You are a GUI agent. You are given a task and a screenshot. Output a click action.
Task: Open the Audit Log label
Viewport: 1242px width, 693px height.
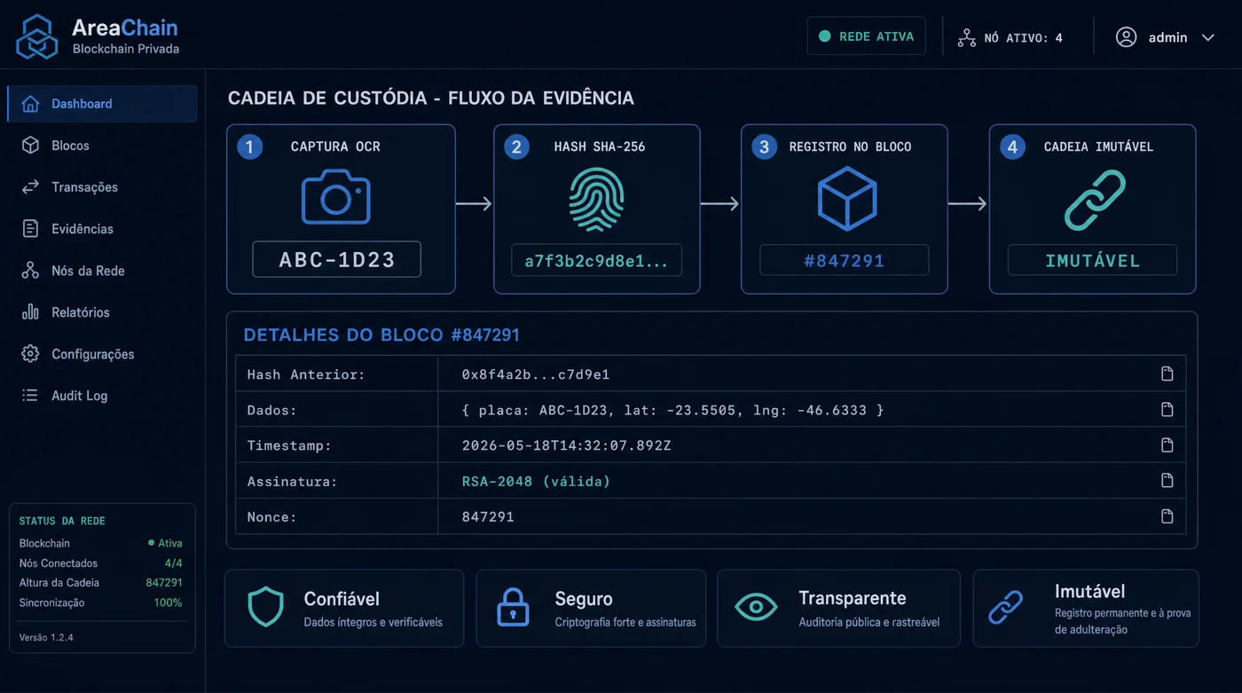pos(79,396)
